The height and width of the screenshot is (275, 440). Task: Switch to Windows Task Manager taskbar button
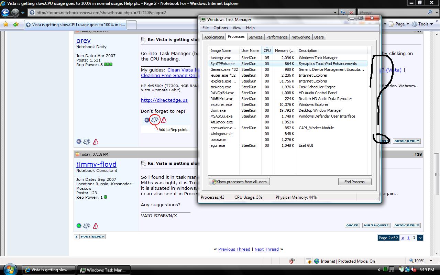pos(103,270)
